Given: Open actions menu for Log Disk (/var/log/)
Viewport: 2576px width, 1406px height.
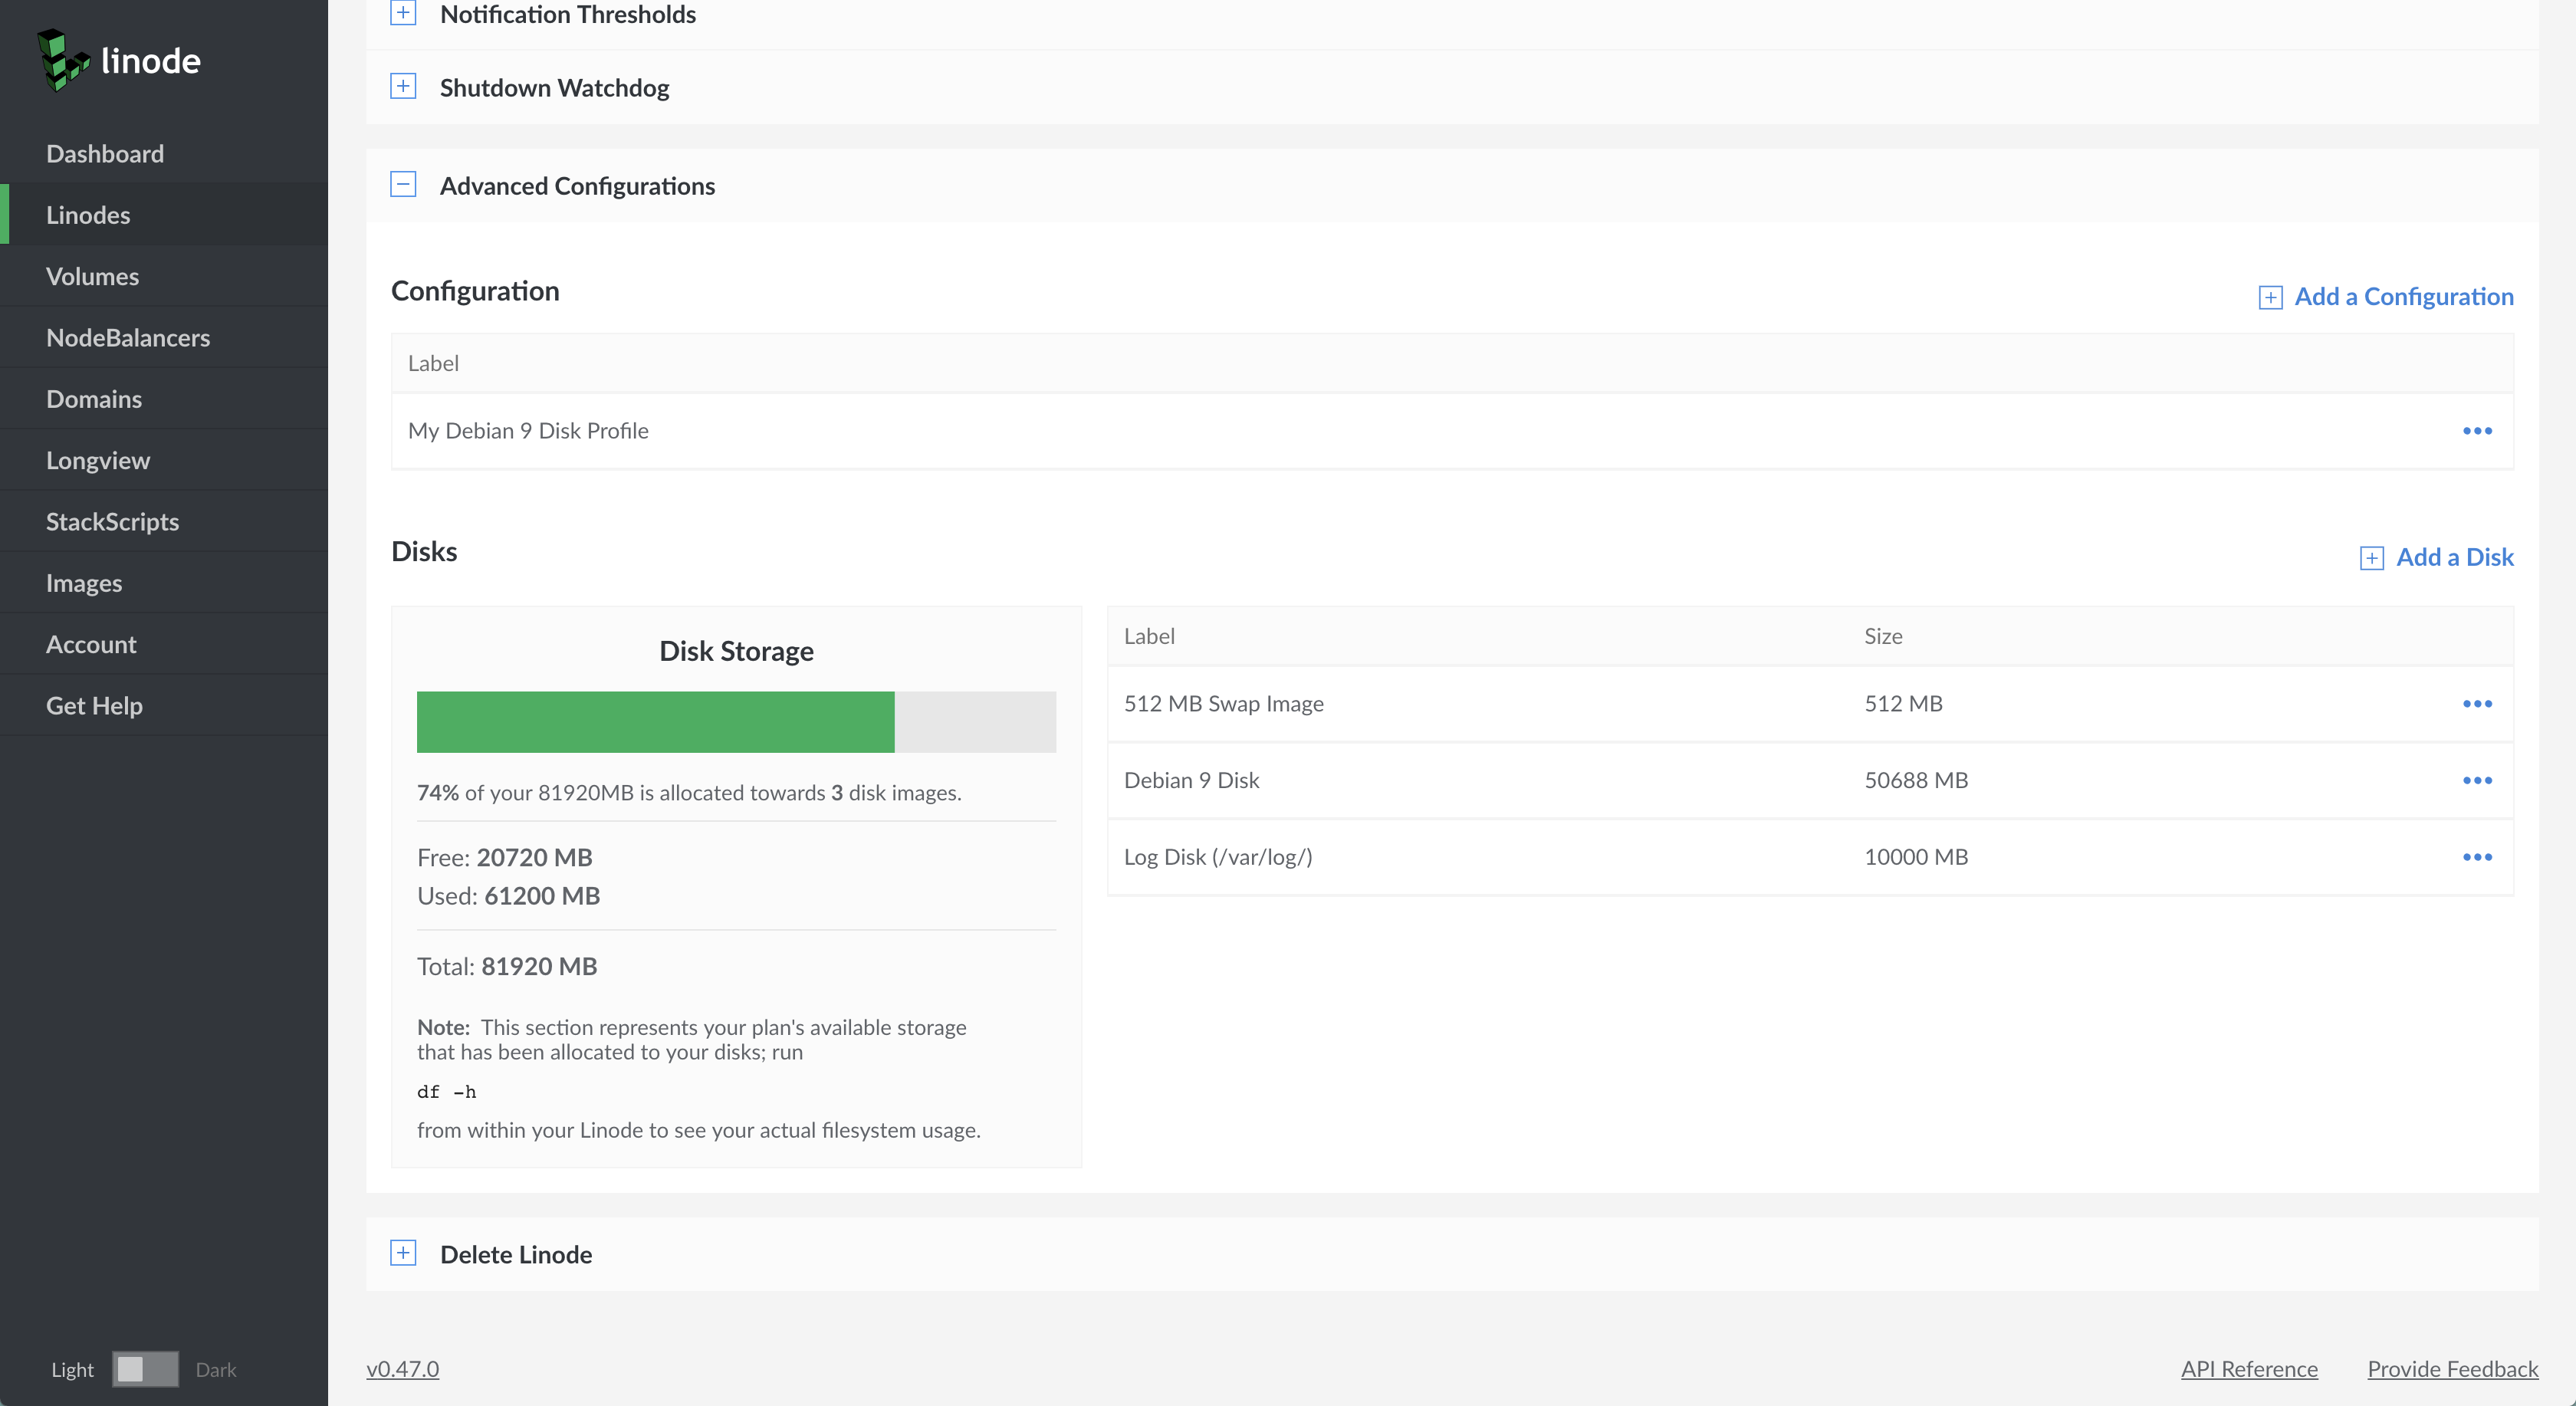Looking at the screenshot, I should [x=2476, y=857].
